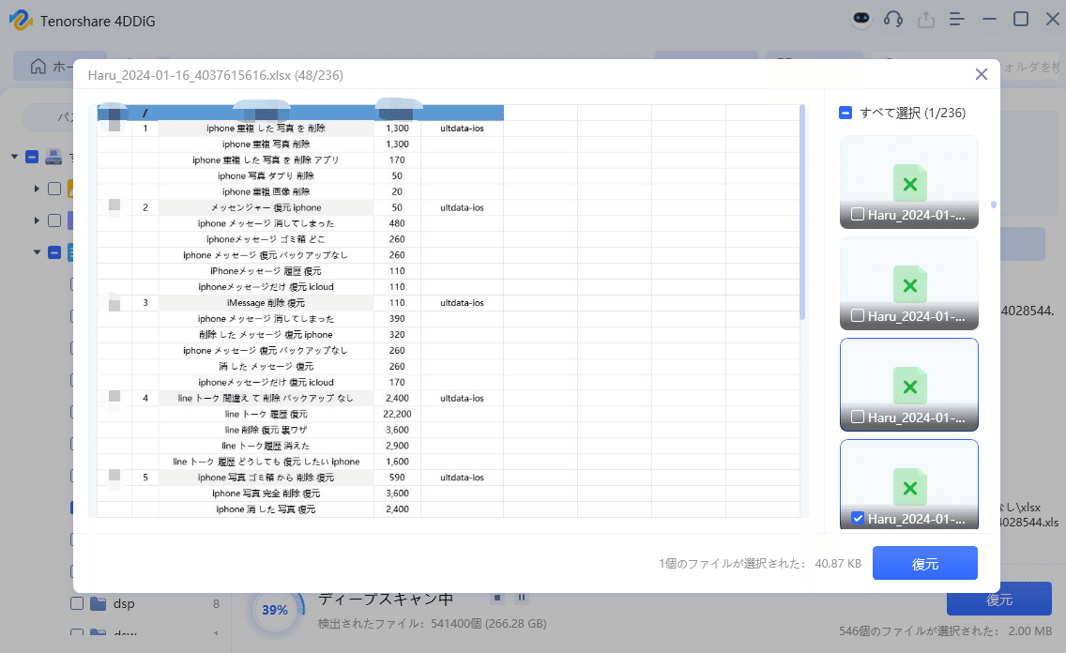Open the hamburger menu icon in title bar
This screenshot has width=1066, height=653.
[957, 19]
